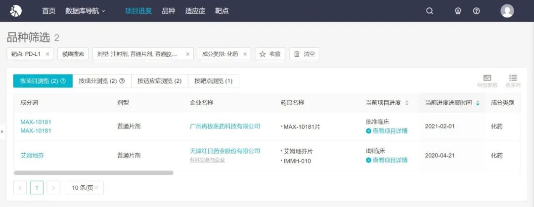
Task: Click 有其它参与企业 under 天津红日药业
Action: pyautogui.click(x=207, y=160)
